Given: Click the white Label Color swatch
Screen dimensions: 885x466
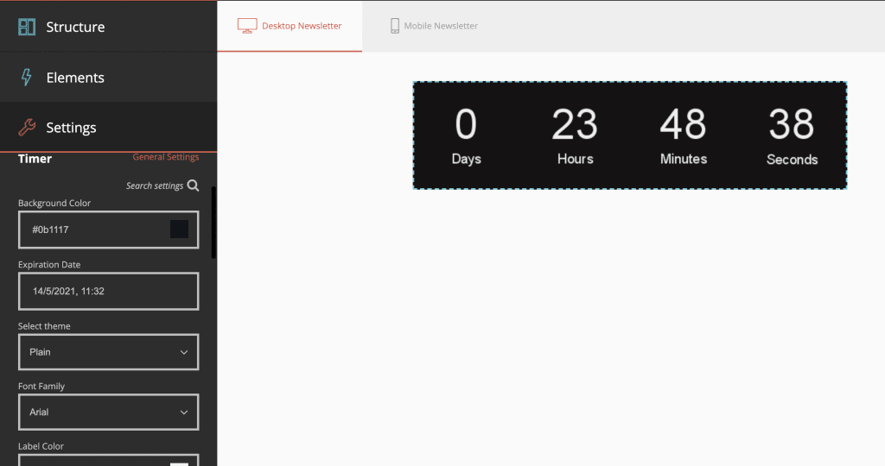Looking at the screenshot, I should pos(179,463).
